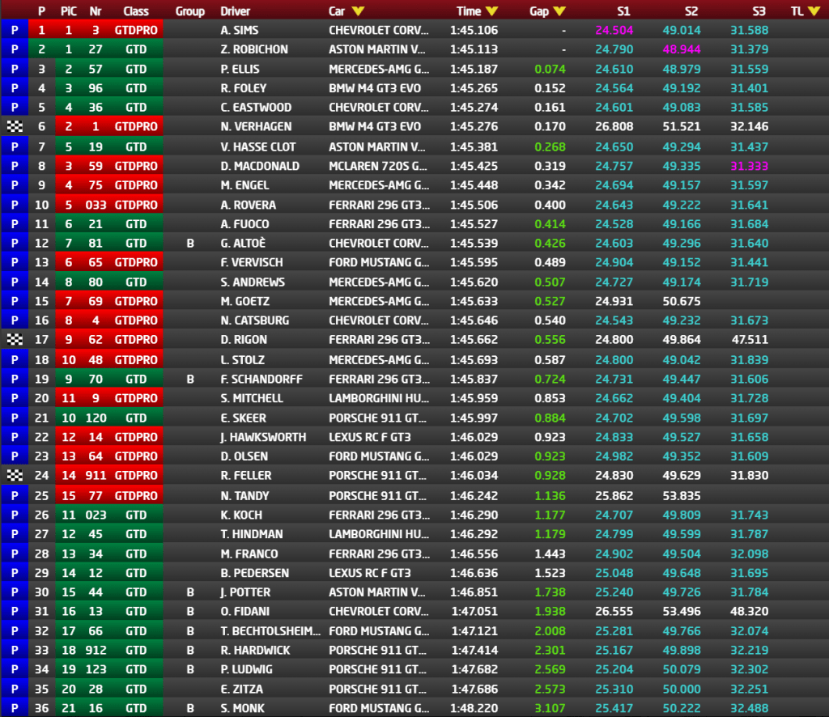The width and height of the screenshot is (829, 717).
Task: Click the checkered flag icon for R. Feller
Action: (15, 476)
